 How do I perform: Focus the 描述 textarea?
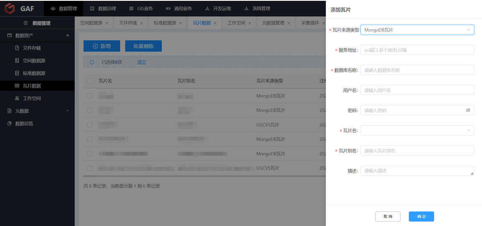point(417,171)
